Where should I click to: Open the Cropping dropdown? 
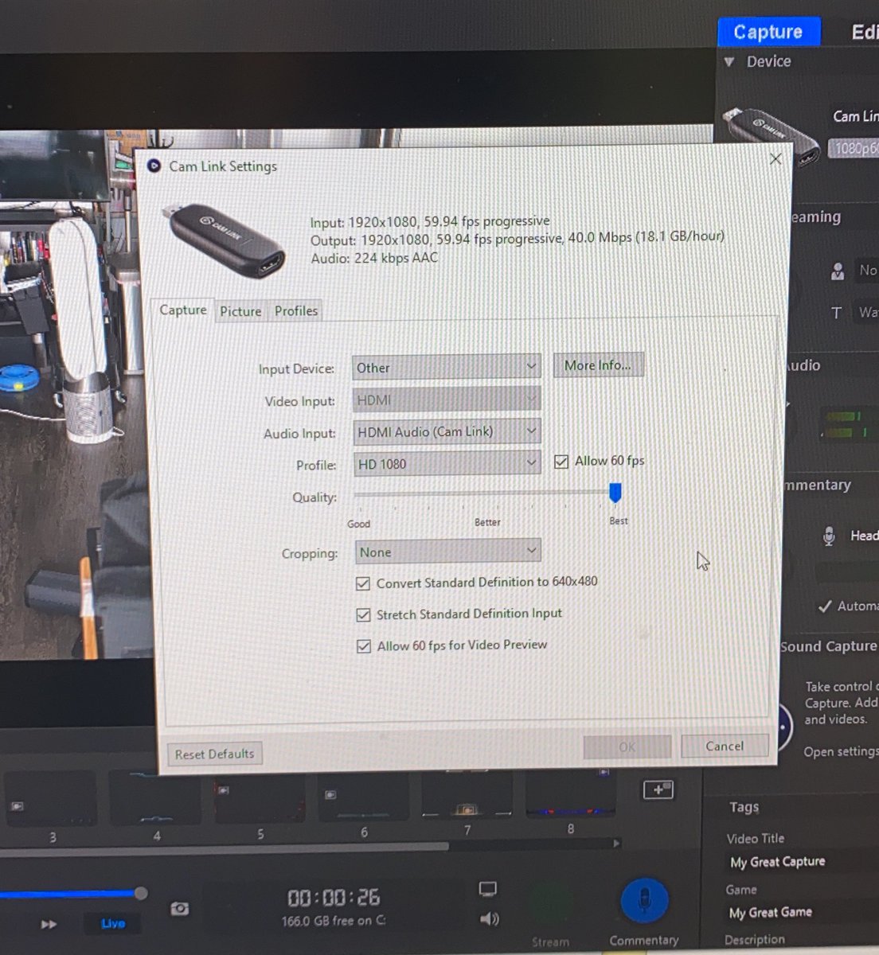click(447, 552)
